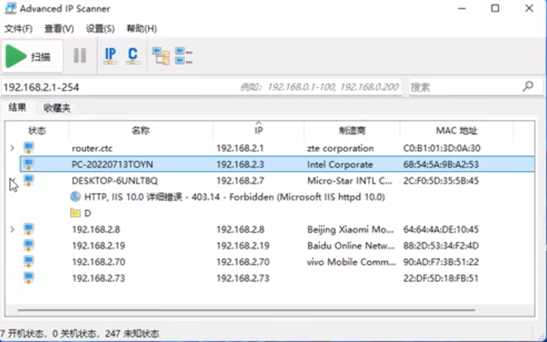Image resolution: width=547 pixels, height=342 pixels.
Task: Sort by the 制造商 column header
Action: (352, 131)
